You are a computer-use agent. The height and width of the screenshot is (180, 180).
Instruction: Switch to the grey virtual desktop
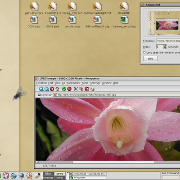click(59, 174)
